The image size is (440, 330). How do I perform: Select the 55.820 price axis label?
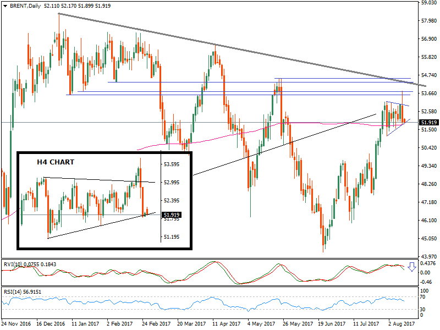(x=429, y=57)
